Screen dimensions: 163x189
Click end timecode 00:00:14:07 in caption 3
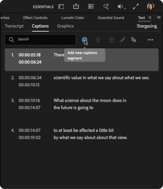tap(30, 108)
